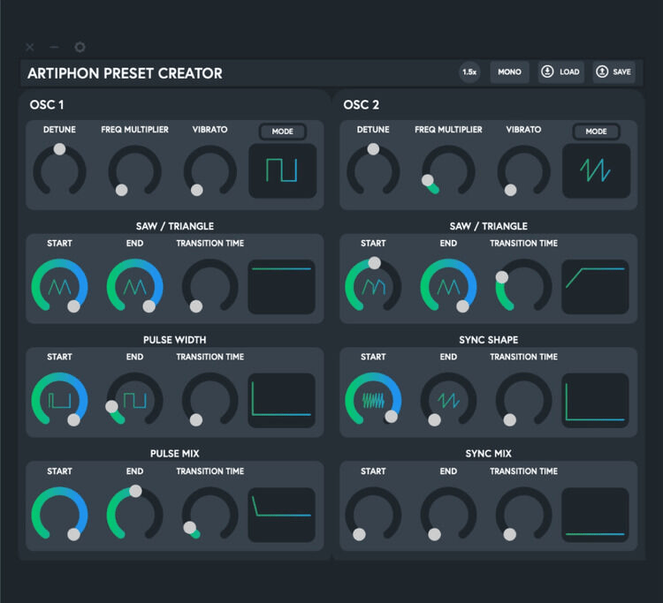Click OSC 1 Saw/Triangle envelope graph
Image resolution: width=663 pixels, height=603 pixels.
point(282,286)
